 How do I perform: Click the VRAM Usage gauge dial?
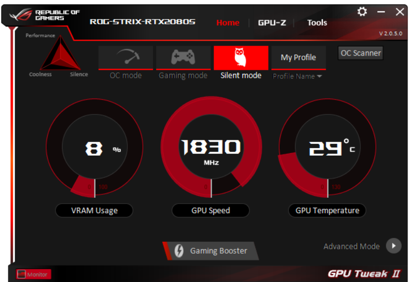(94, 147)
